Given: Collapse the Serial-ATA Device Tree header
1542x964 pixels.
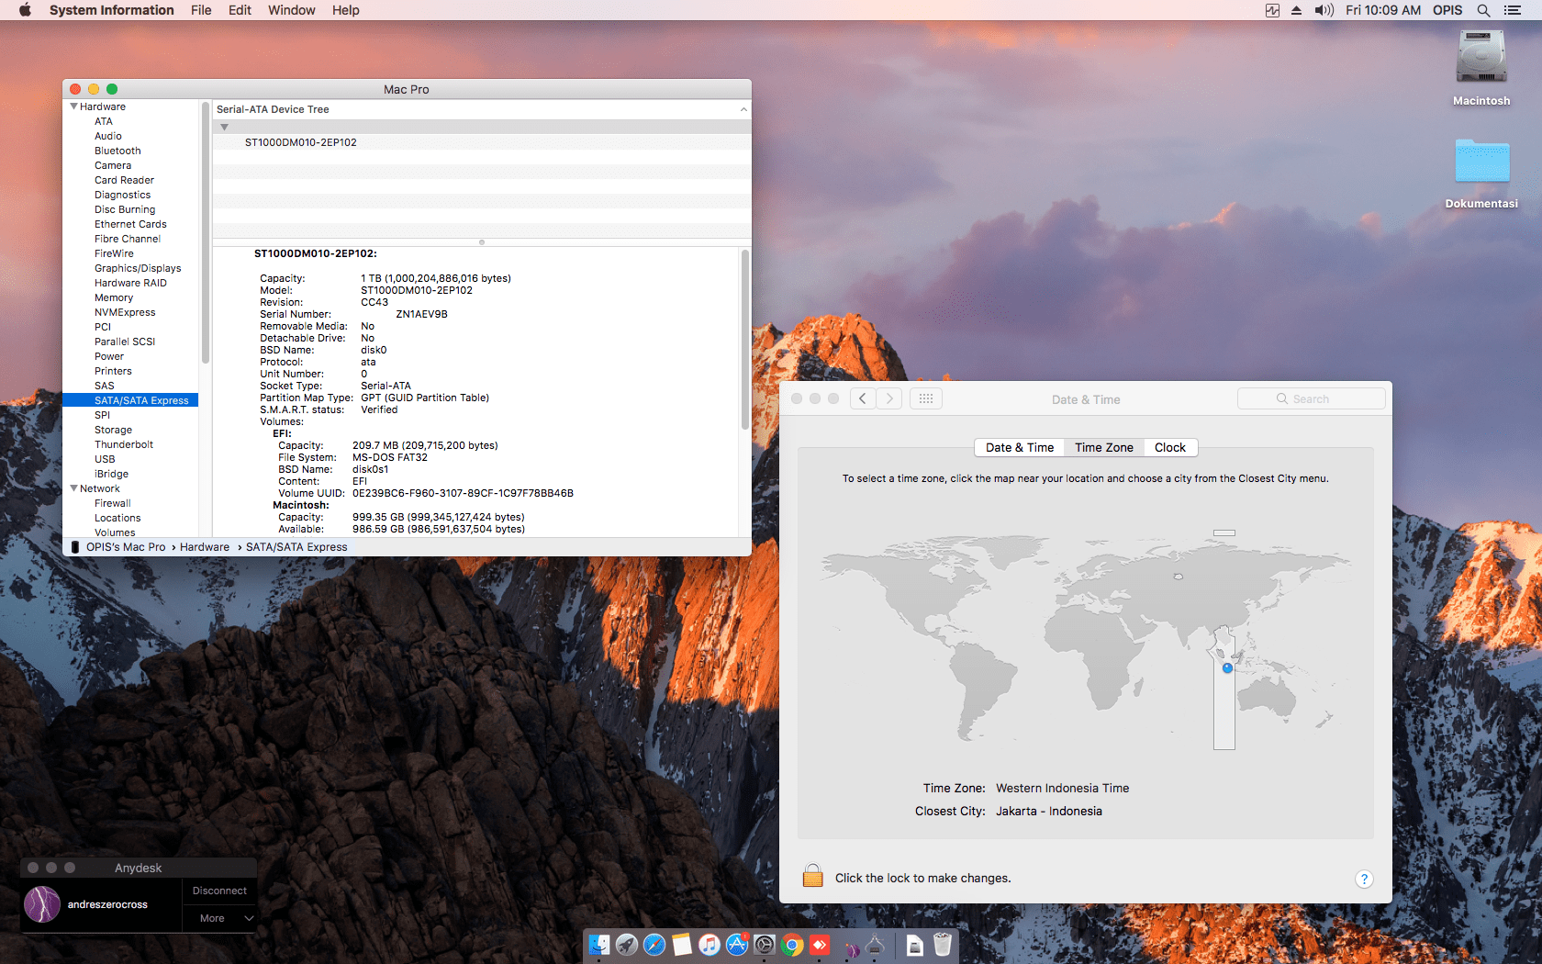Looking at the screenshot, I should point(743,109).
